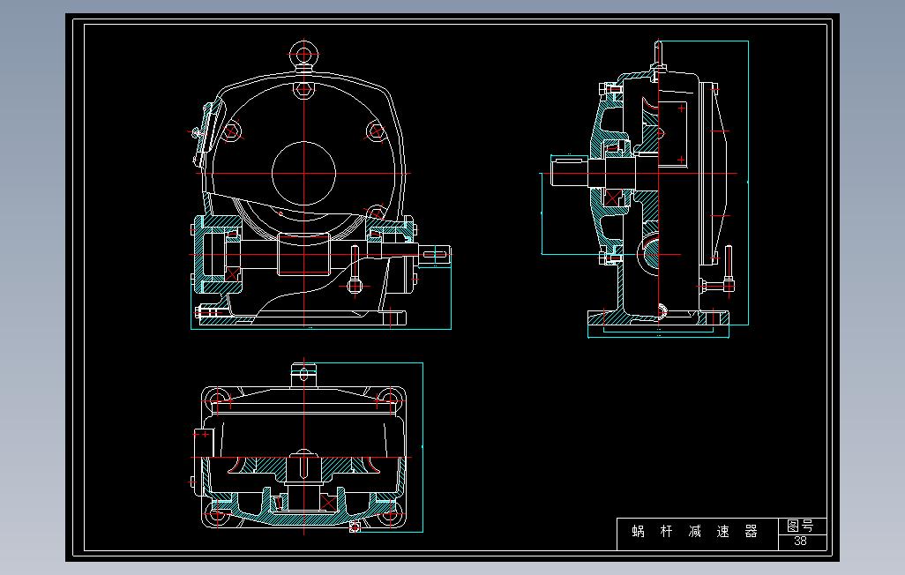Click the central shaft circle in front view
This screenshot has width=905, height=575.
[304, 173]
